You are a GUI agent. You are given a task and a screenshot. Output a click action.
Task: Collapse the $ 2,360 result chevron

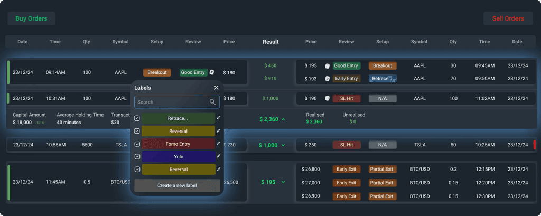point(283,119)
